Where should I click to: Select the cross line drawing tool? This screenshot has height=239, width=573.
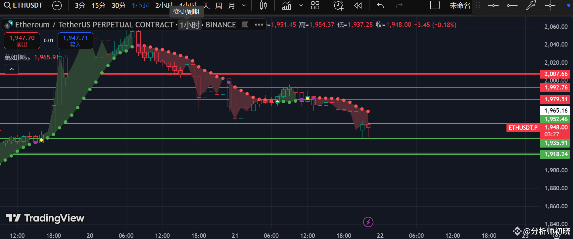550,5
